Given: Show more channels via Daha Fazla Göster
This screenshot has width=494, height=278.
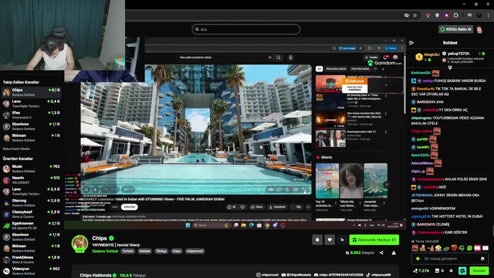Looking at the screenshot, I should 16,149.
